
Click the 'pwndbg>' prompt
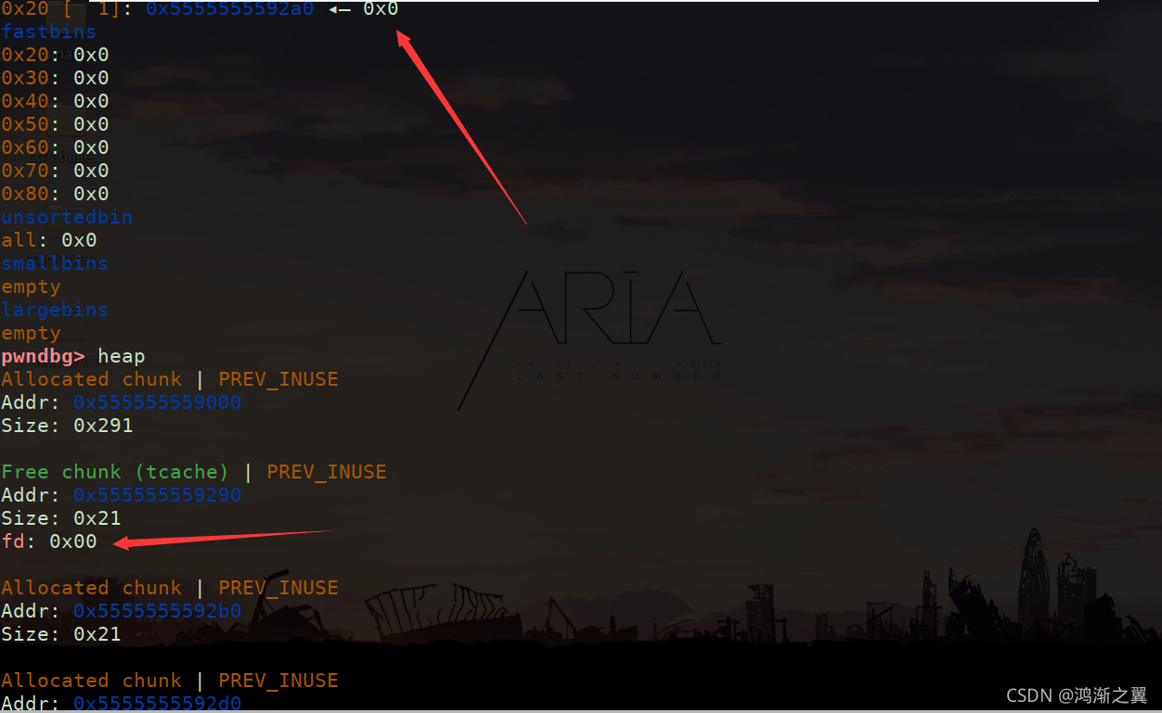pyautogui.click(x=43, y=356)
